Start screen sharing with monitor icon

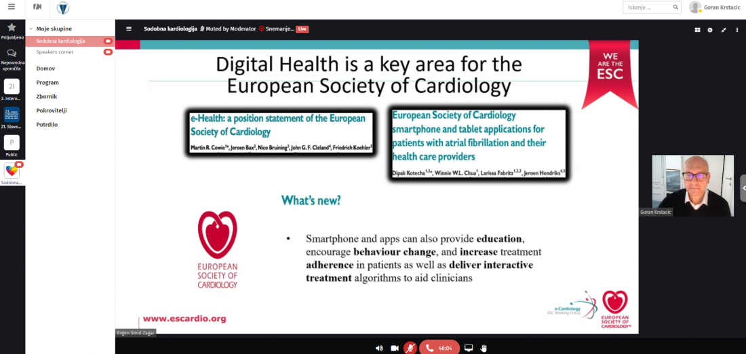pyautogui.click(x=469, y=348)
